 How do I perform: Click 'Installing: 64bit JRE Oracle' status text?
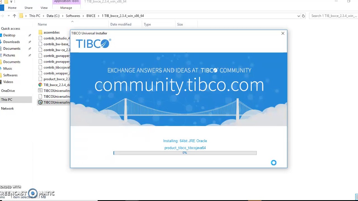[x=185, y=141]
